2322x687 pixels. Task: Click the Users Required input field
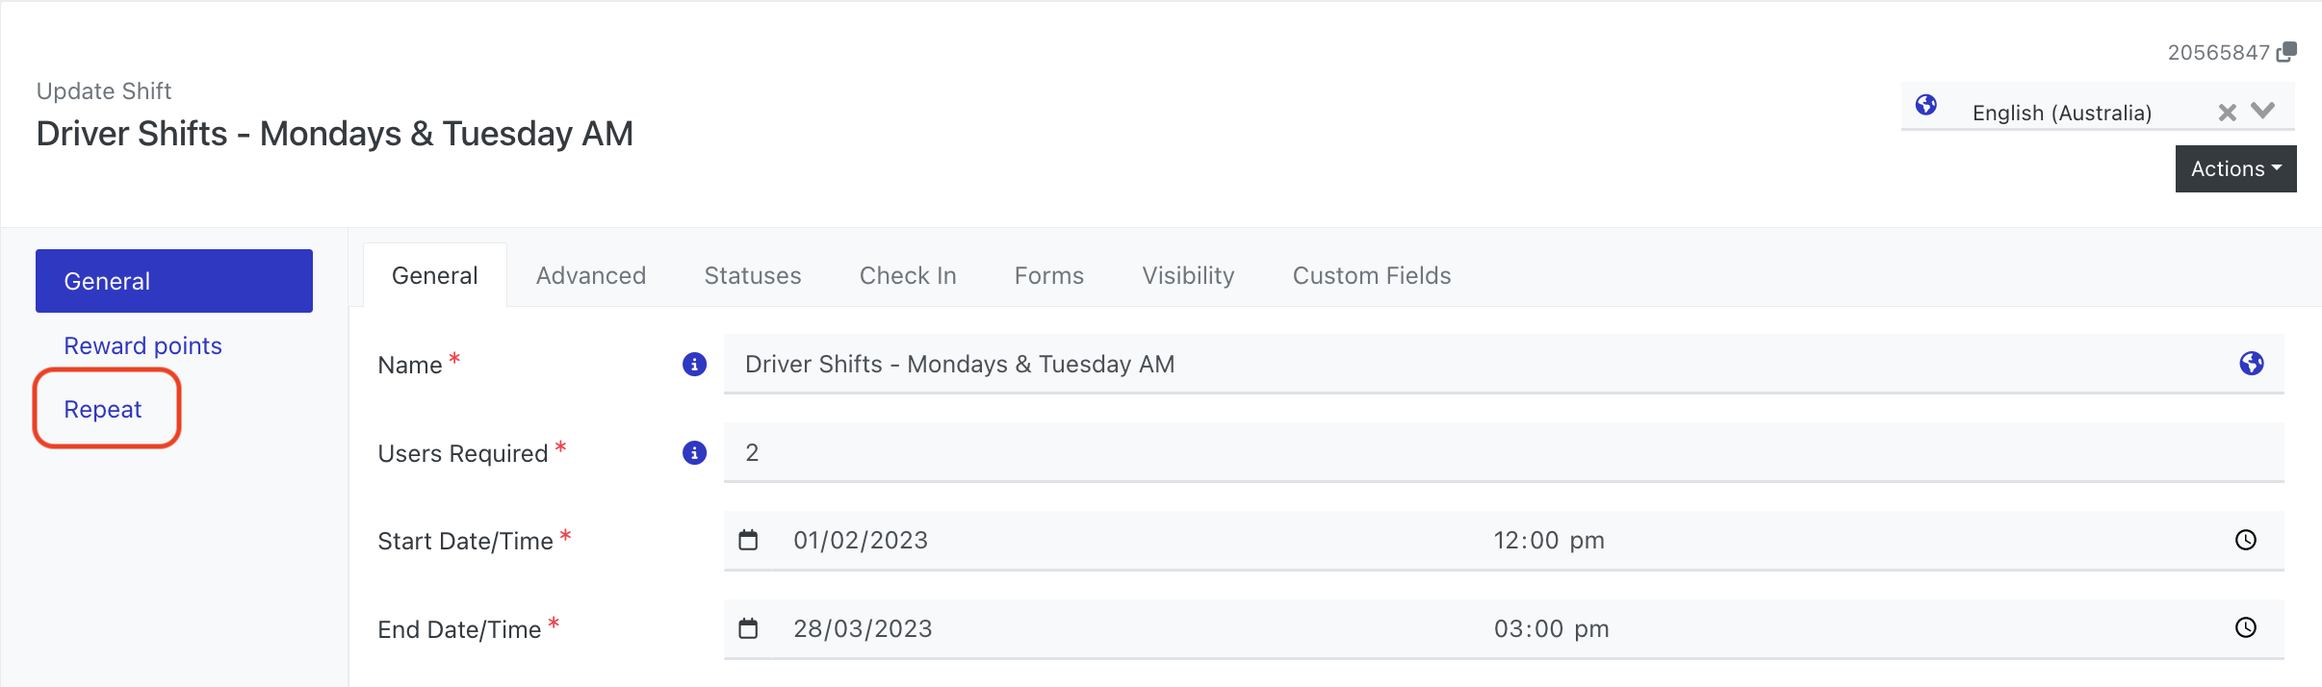pos(1502,453)
